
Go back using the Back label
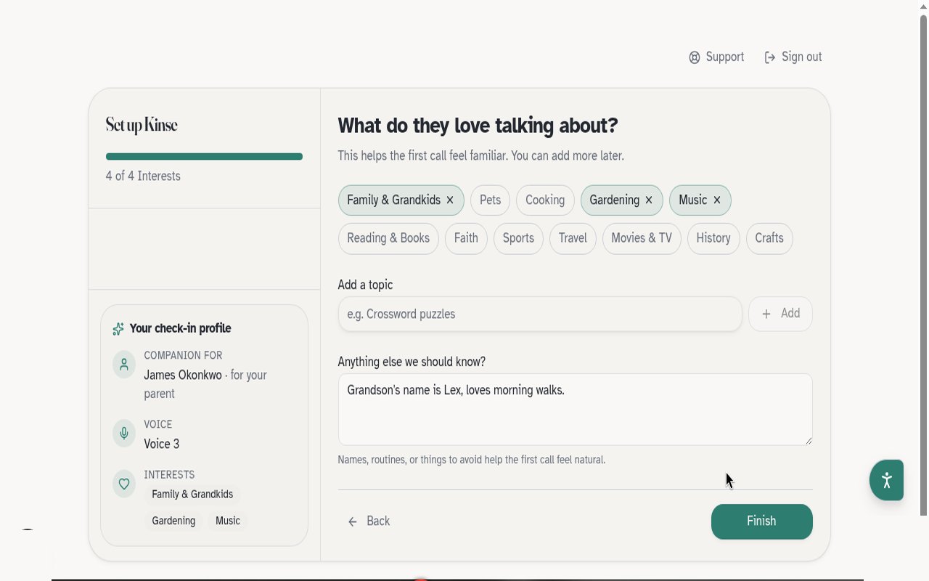pyautogui.click(x=378, y=521)
